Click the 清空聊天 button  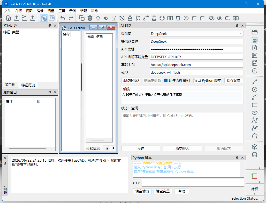click(182, 148)
